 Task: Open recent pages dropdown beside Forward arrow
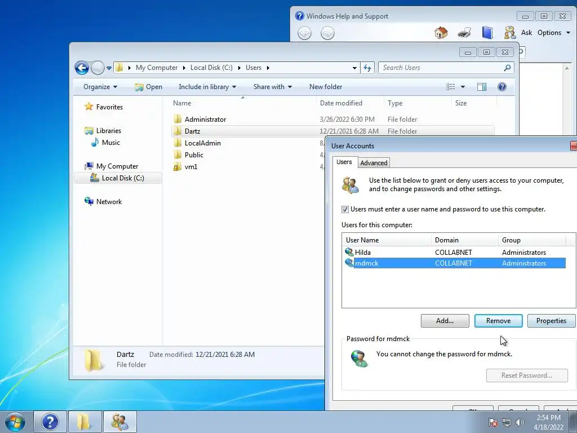(x=109, y=68)
